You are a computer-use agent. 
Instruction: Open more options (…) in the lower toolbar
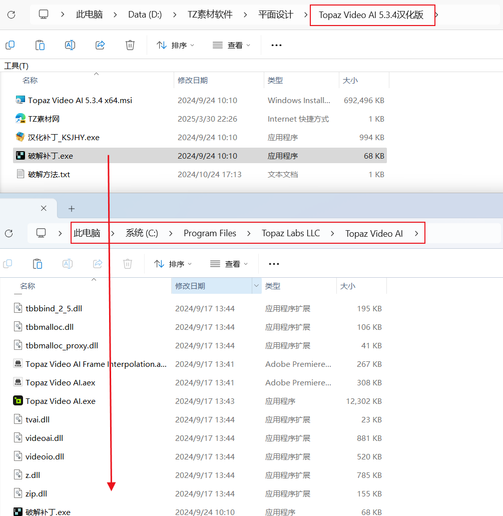(274, 264)
